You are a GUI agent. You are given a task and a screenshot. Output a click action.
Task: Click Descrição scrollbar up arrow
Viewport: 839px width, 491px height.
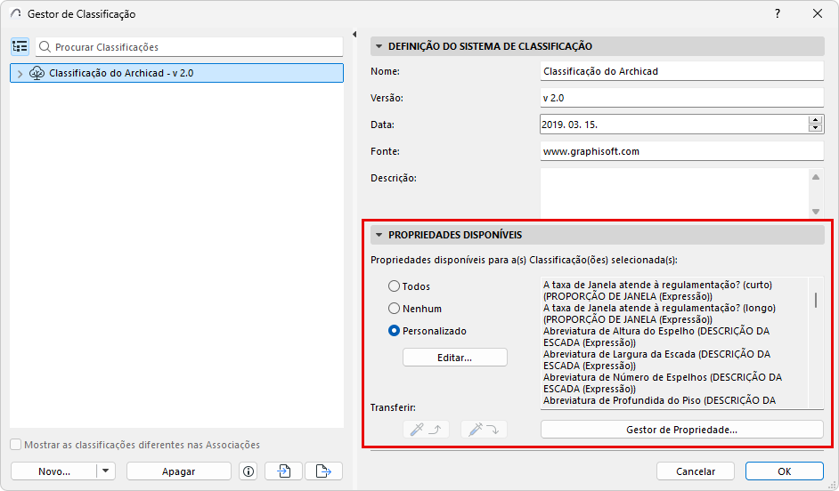[816, 177]
